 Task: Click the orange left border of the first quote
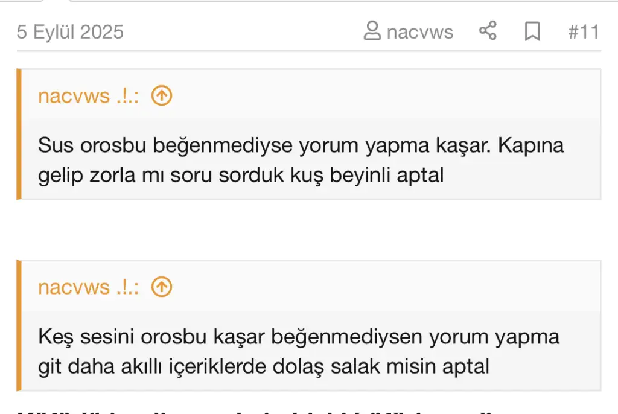click(19, 134)
